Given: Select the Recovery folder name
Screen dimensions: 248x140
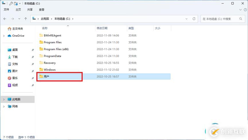Looking at the screenshot, I should pos(50,63).
